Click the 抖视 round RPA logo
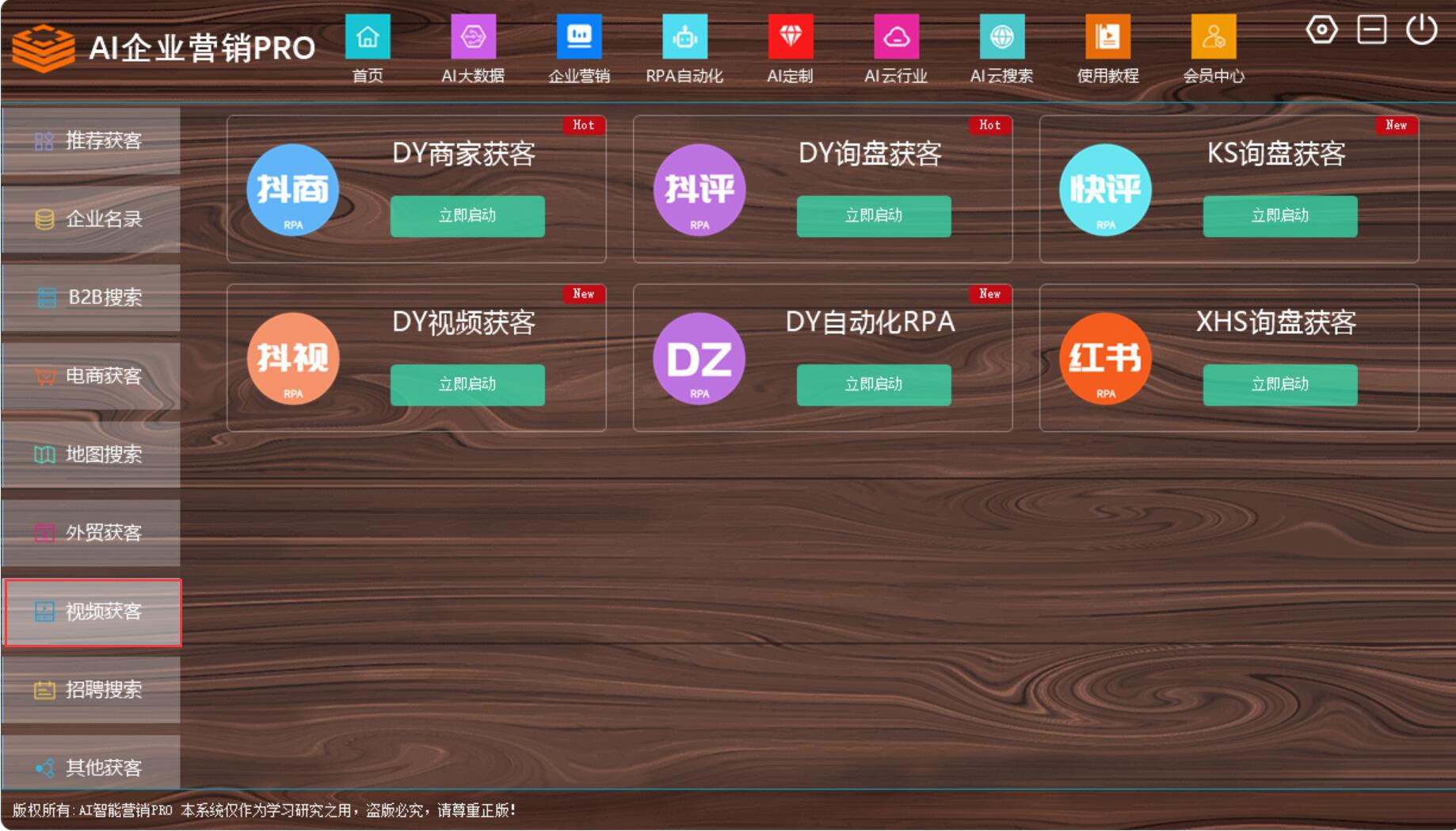Image resolution: width=1456 pixels, height=831 pixels. [293, 359]
